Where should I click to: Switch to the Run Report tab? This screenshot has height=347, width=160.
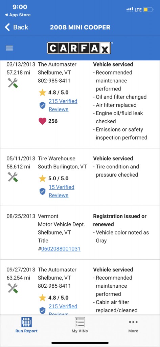click(26, 325)
